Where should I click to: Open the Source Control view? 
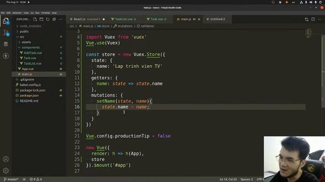point(6,32)
